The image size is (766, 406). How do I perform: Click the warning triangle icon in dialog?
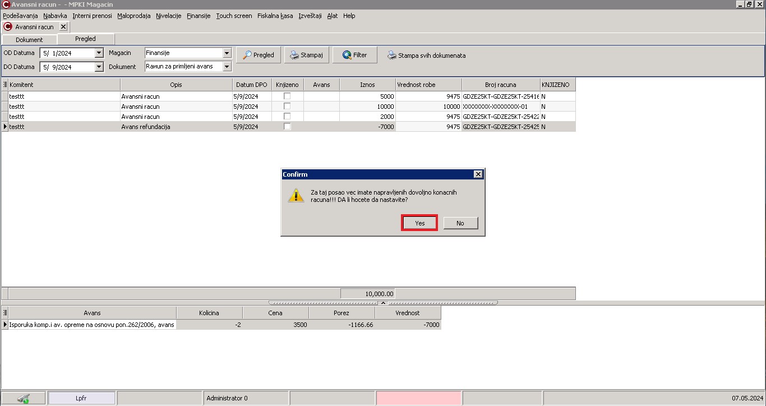[296, 196]
